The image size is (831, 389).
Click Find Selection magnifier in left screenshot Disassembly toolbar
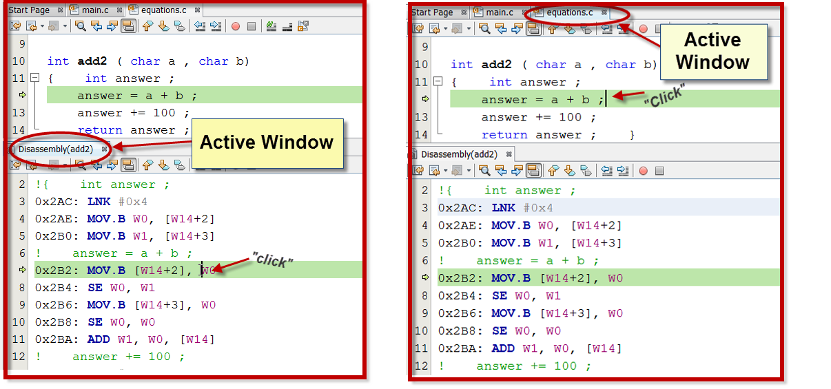[81, 165]
